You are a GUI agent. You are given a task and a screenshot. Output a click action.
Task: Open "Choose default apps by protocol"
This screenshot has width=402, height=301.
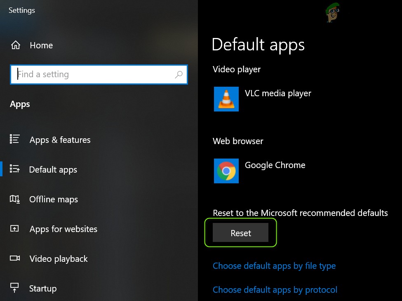(x=275, y=290)
